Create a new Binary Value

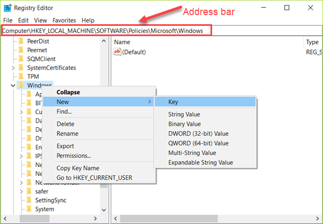[x=205, y=124]
